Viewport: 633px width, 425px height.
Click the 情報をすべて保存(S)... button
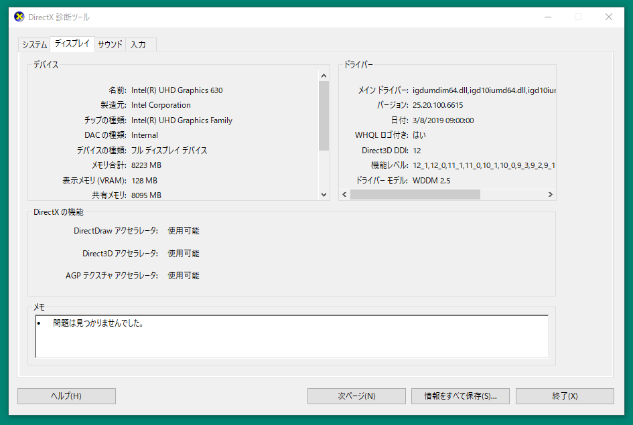pyautogui.click(x=460, y=396)
